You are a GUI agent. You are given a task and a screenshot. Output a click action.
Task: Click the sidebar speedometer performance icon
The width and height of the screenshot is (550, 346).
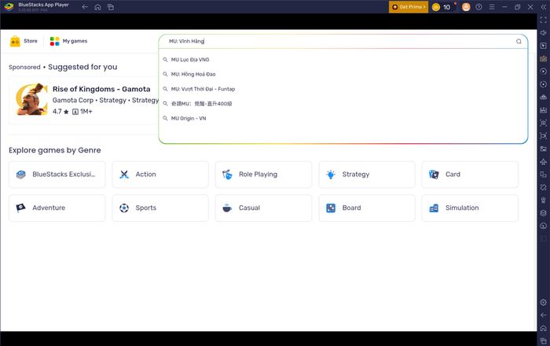coord(544,226)
